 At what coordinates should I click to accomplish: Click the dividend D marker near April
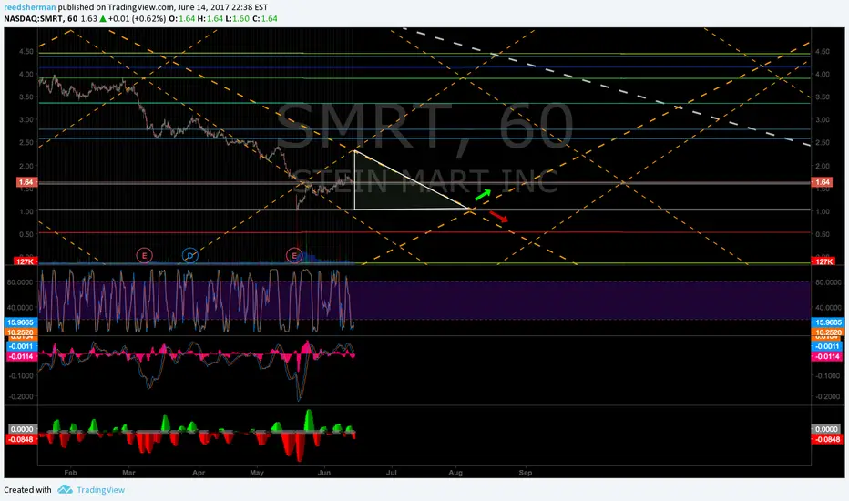coord(190,255)
